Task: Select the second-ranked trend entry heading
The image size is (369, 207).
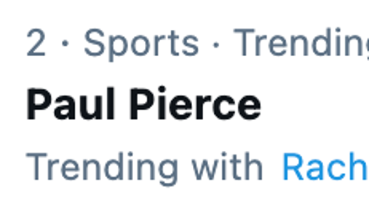Action: tap(144, 104)
